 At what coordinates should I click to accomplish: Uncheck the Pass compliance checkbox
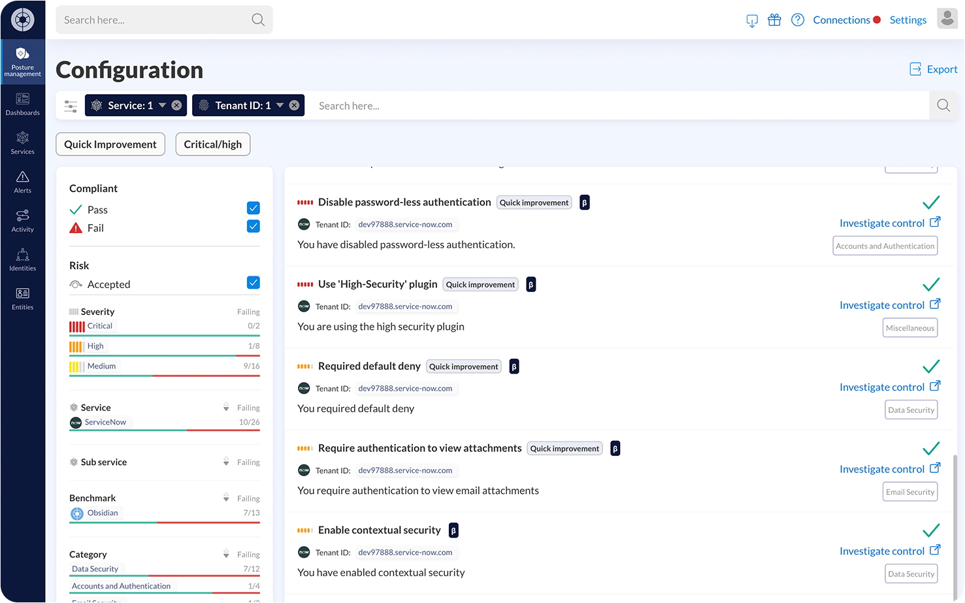tap(254, 208)
